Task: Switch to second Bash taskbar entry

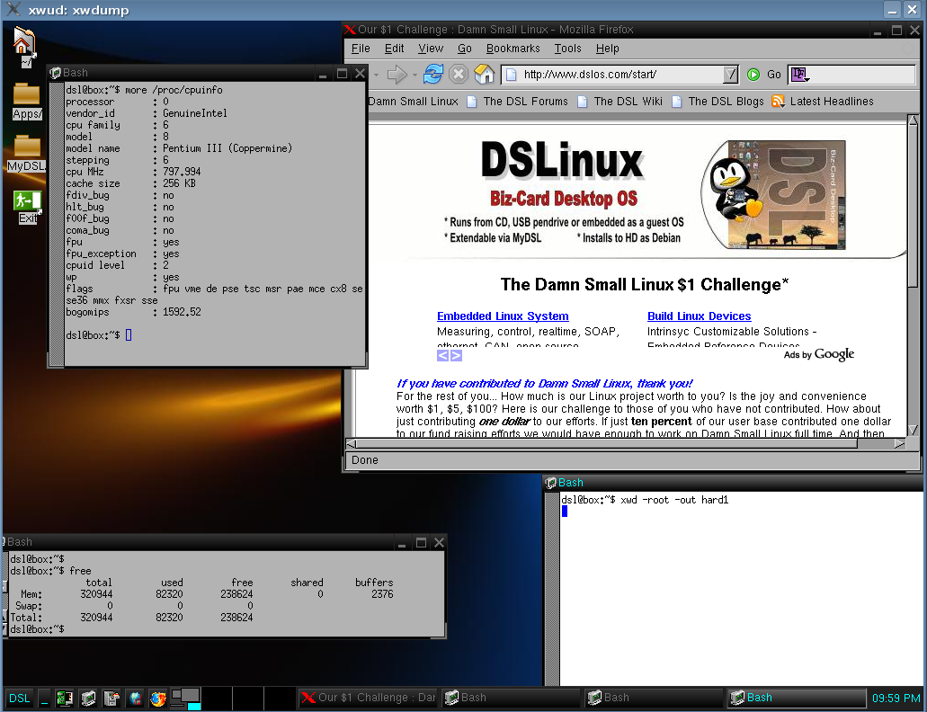Action: pos(654,698)
